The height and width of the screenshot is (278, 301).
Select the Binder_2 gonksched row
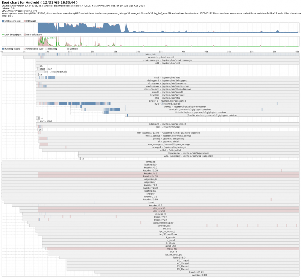[167, 101]
